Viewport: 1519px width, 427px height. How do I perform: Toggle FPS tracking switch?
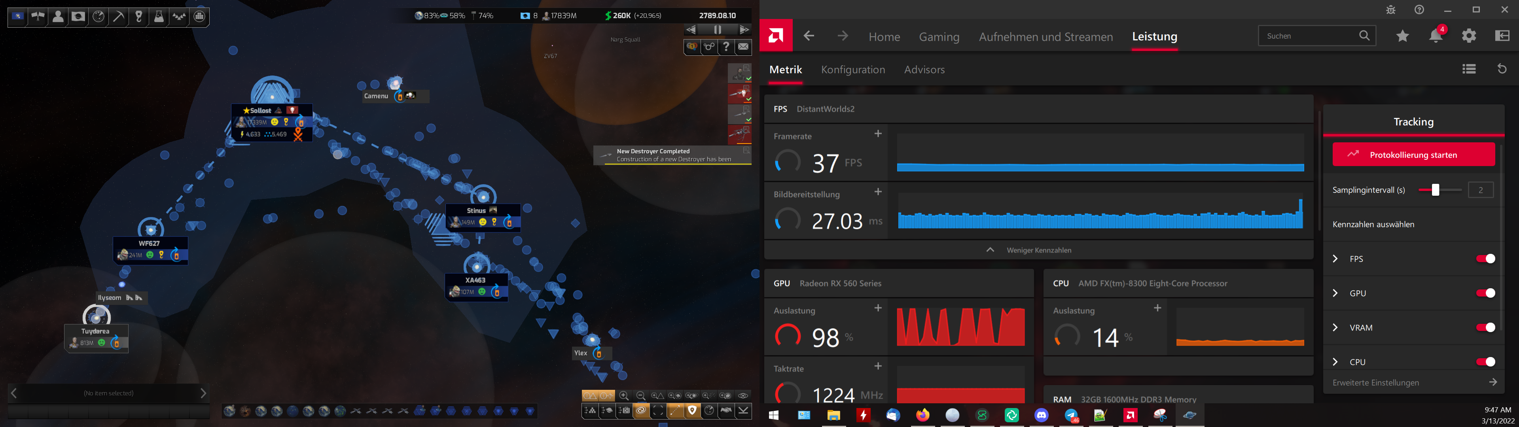coord(1485,258)
